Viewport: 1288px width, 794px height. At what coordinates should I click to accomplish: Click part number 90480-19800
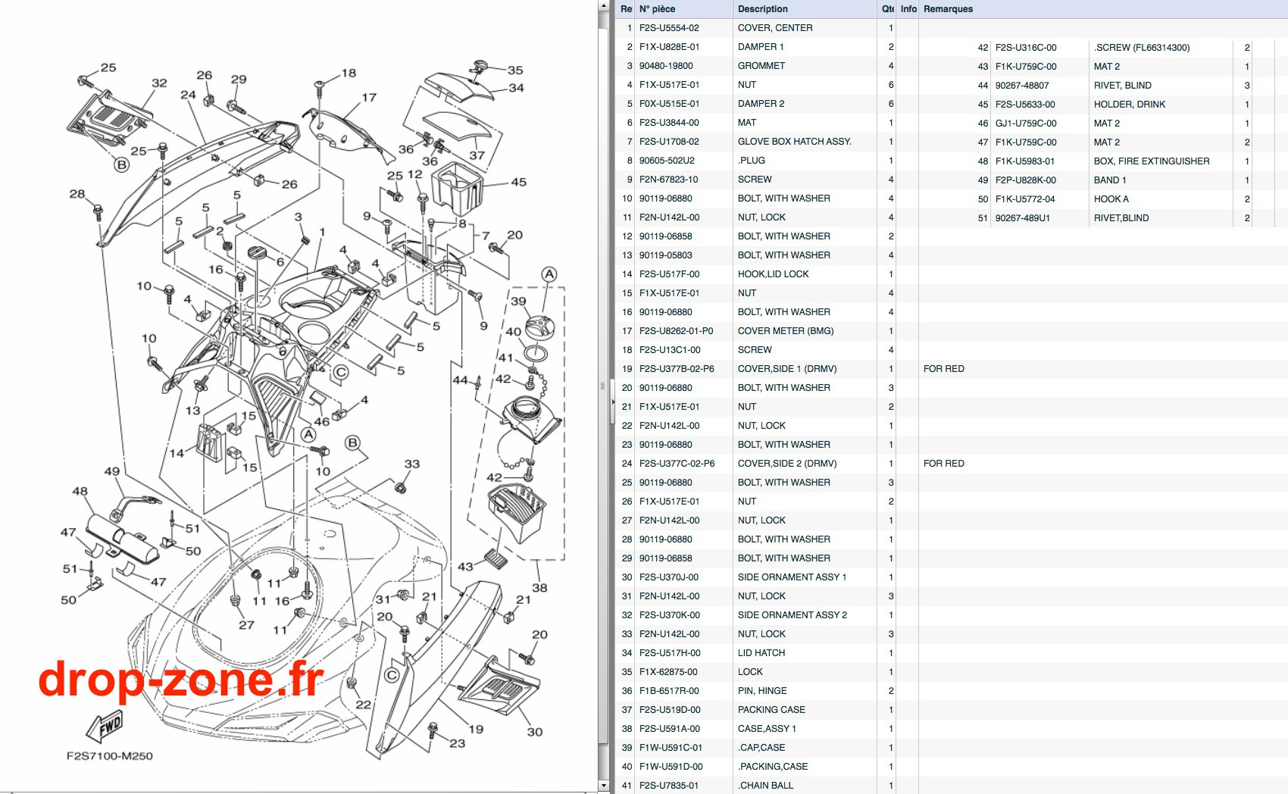point(666,66)
